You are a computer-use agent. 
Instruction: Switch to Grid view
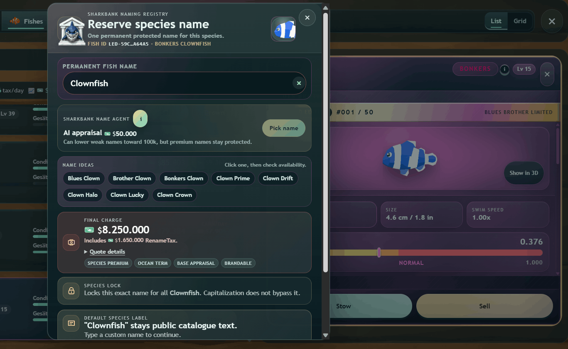(x=520, y=21)
